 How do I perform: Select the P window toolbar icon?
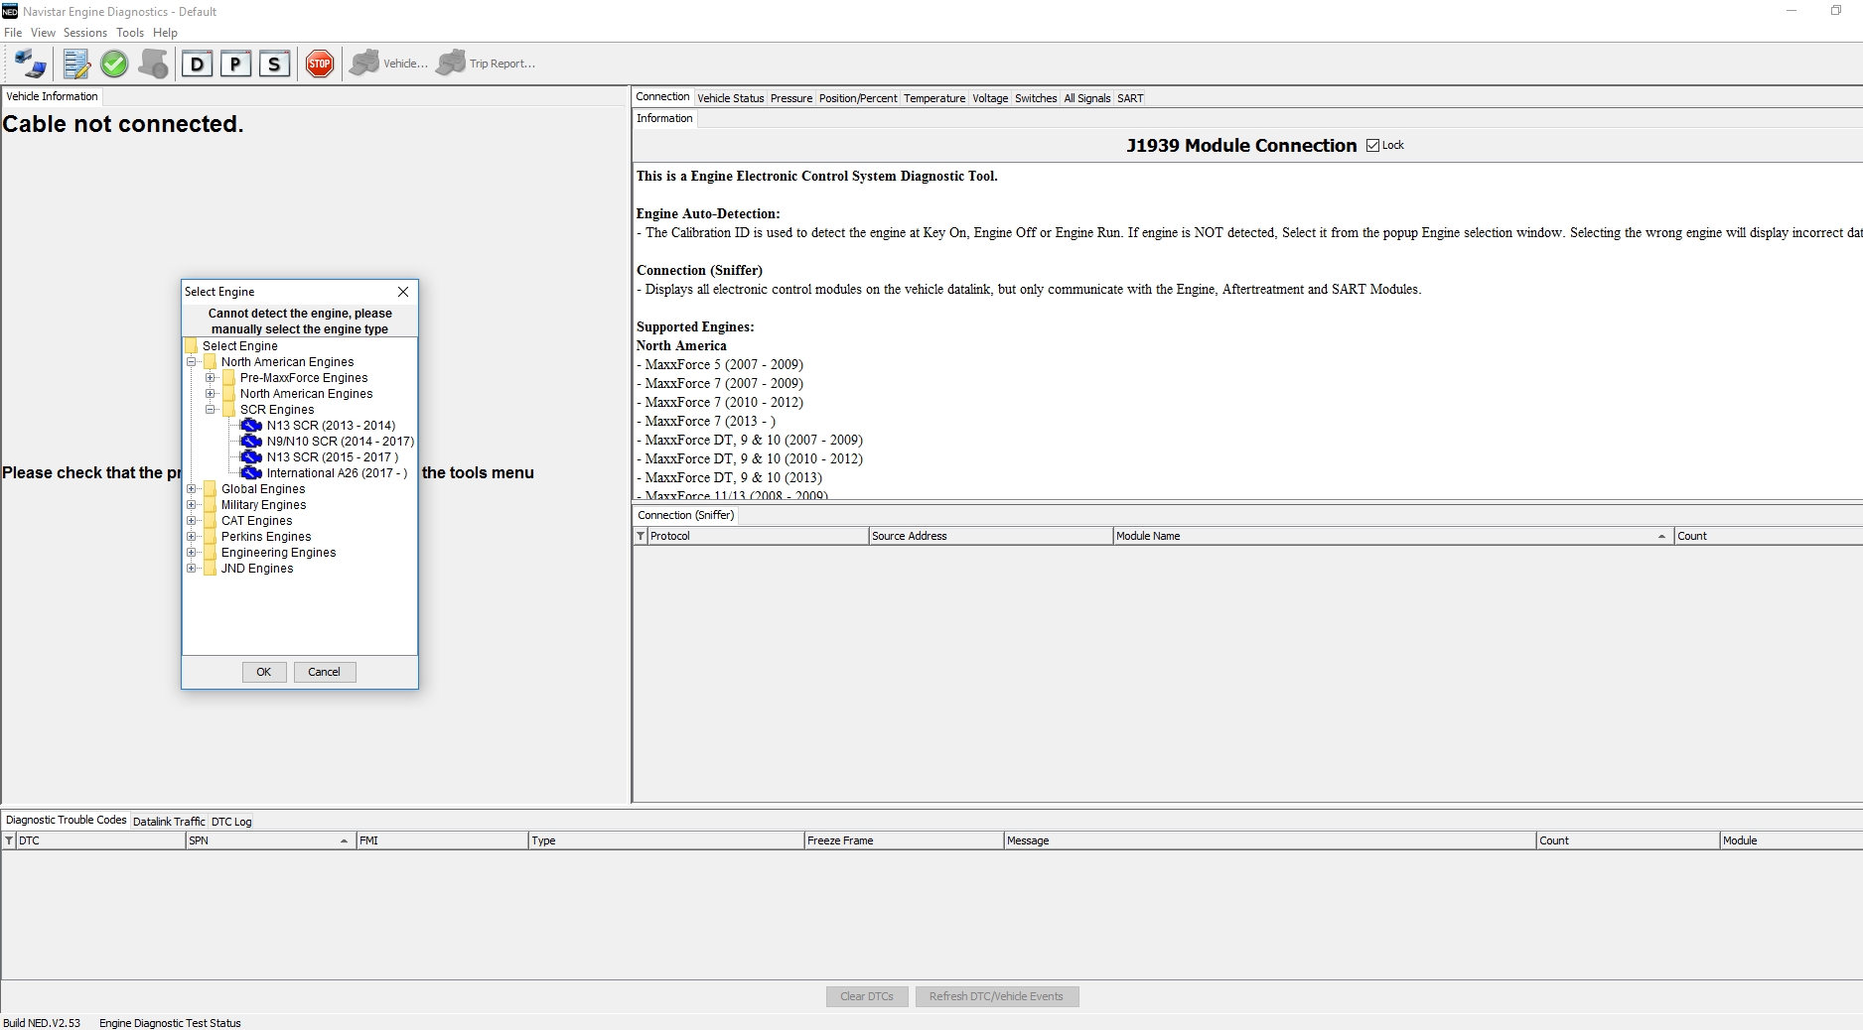235,64
